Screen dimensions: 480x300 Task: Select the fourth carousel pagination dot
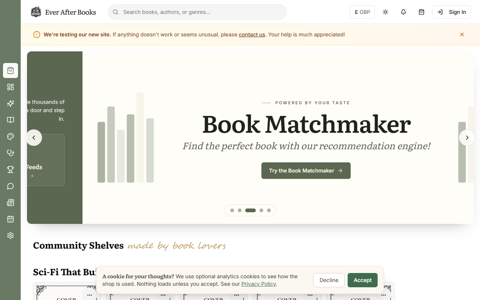click(x=261, y=210)
